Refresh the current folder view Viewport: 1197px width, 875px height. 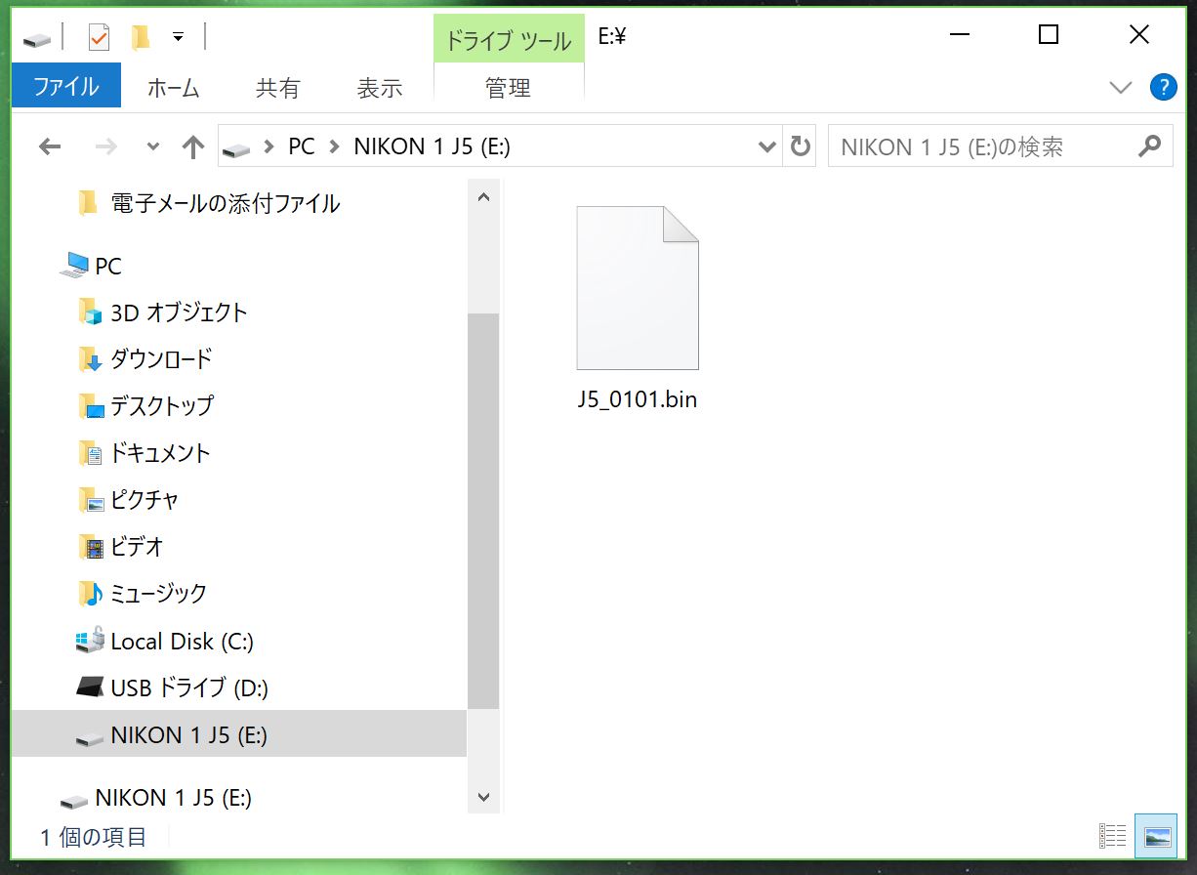pos(801,146)
